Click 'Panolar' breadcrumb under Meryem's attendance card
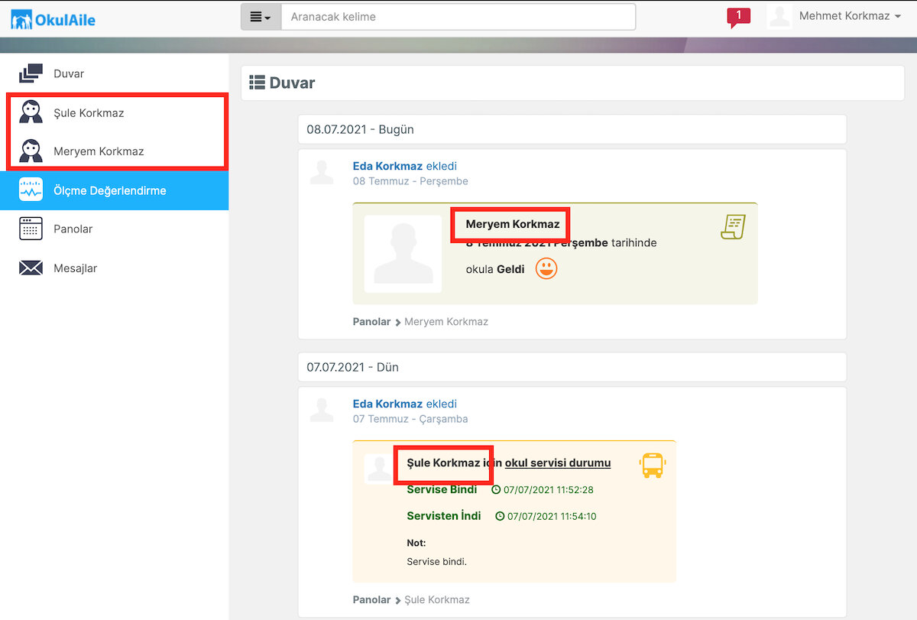 (372, 322)
